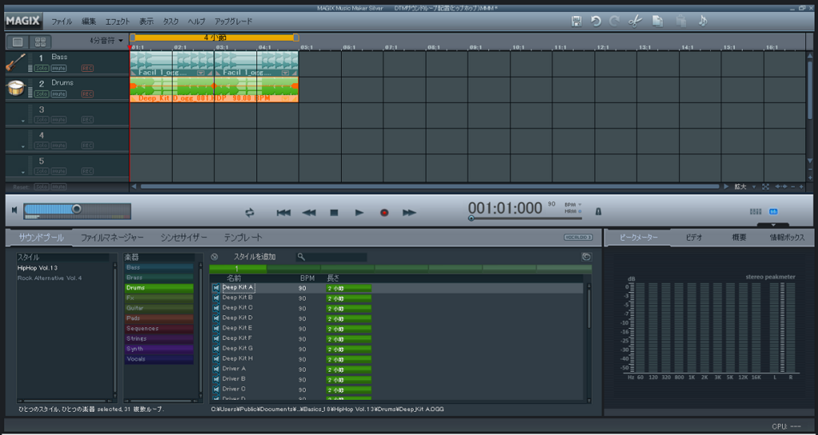This screenshot has width=818, height=435.
Task: Click the Redo arrow icon
Action: click(614, 22)
